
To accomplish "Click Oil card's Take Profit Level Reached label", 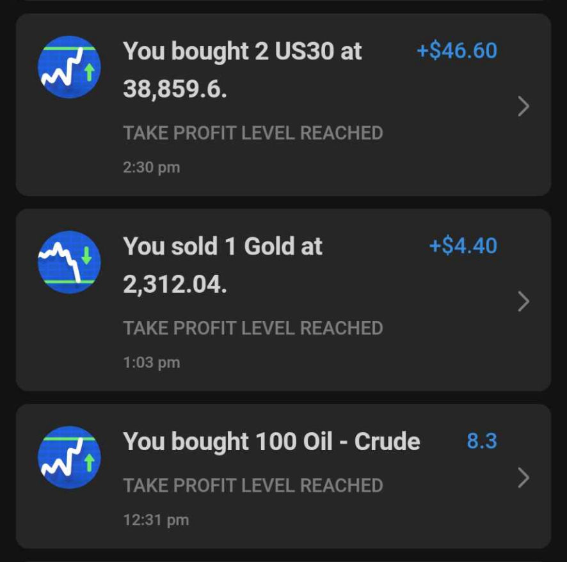I will pyautogui.click(x=253, y=485).
